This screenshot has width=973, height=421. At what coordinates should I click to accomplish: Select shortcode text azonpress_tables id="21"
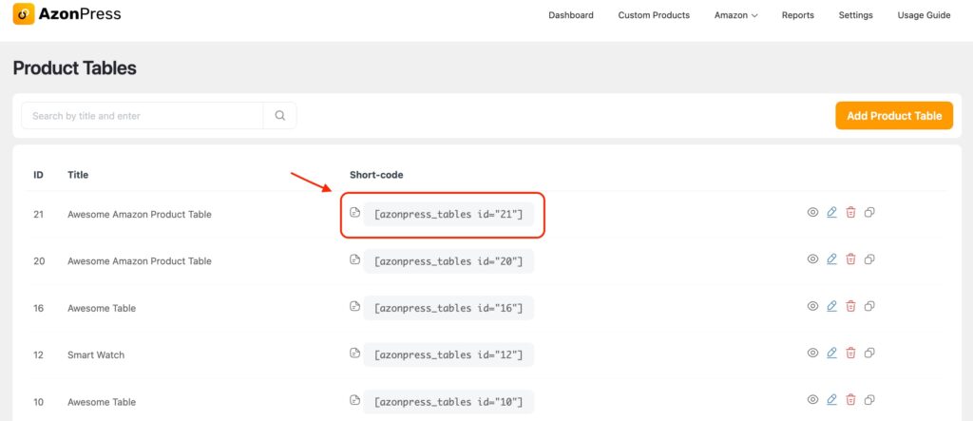(x=448, y=214)
